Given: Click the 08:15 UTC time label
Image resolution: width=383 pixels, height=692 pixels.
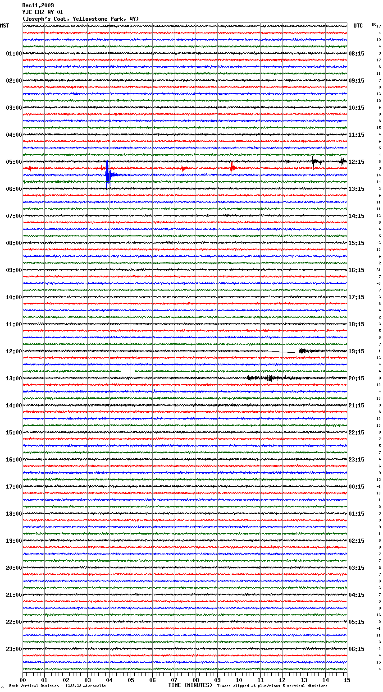Looking at the screenshot, I should tap(356, 54).
